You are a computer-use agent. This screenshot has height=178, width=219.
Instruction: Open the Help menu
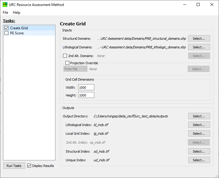click(16, 13)
